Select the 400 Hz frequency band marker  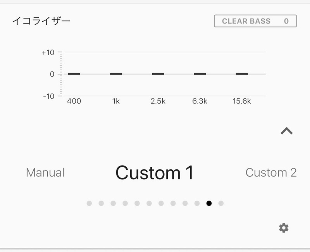[x=74, y=73]
